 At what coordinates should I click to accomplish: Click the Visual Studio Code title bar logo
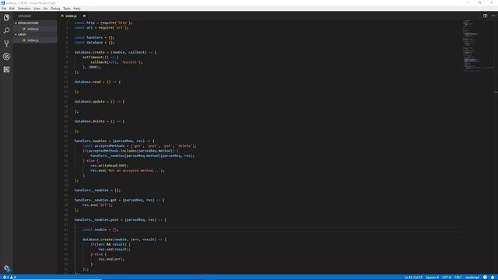point(3,3)
